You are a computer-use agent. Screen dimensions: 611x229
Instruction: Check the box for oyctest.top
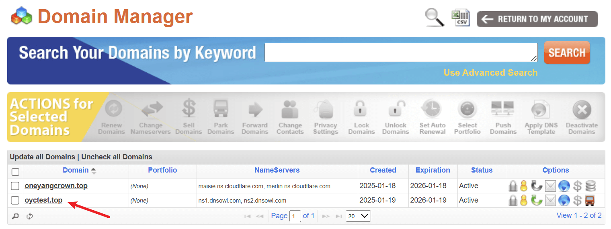[15, 201]
